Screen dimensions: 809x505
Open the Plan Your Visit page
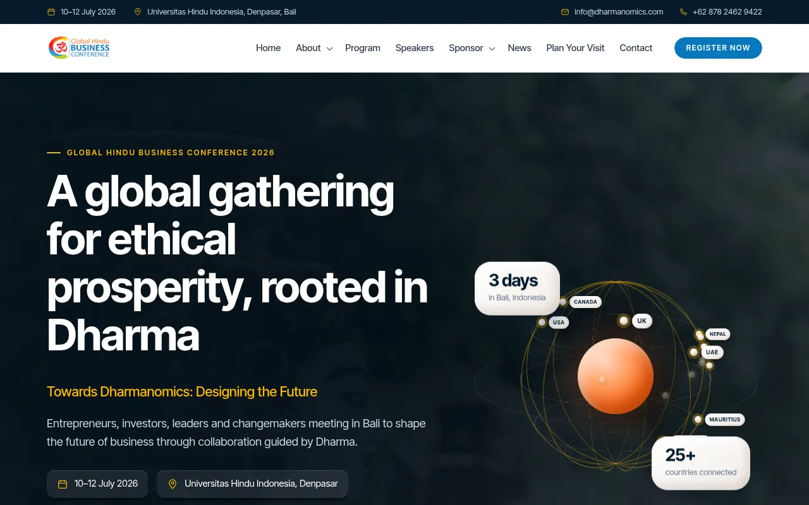click(x=575, y=48)
